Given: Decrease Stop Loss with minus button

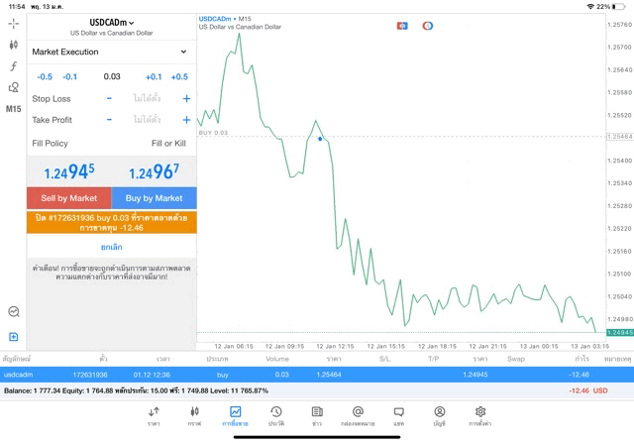Looking at the screenshot, I should [109, 98].
